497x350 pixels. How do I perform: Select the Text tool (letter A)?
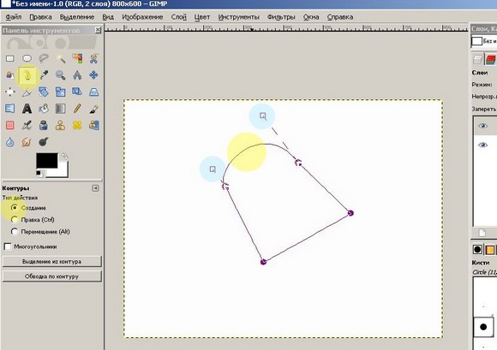point(27,109)
